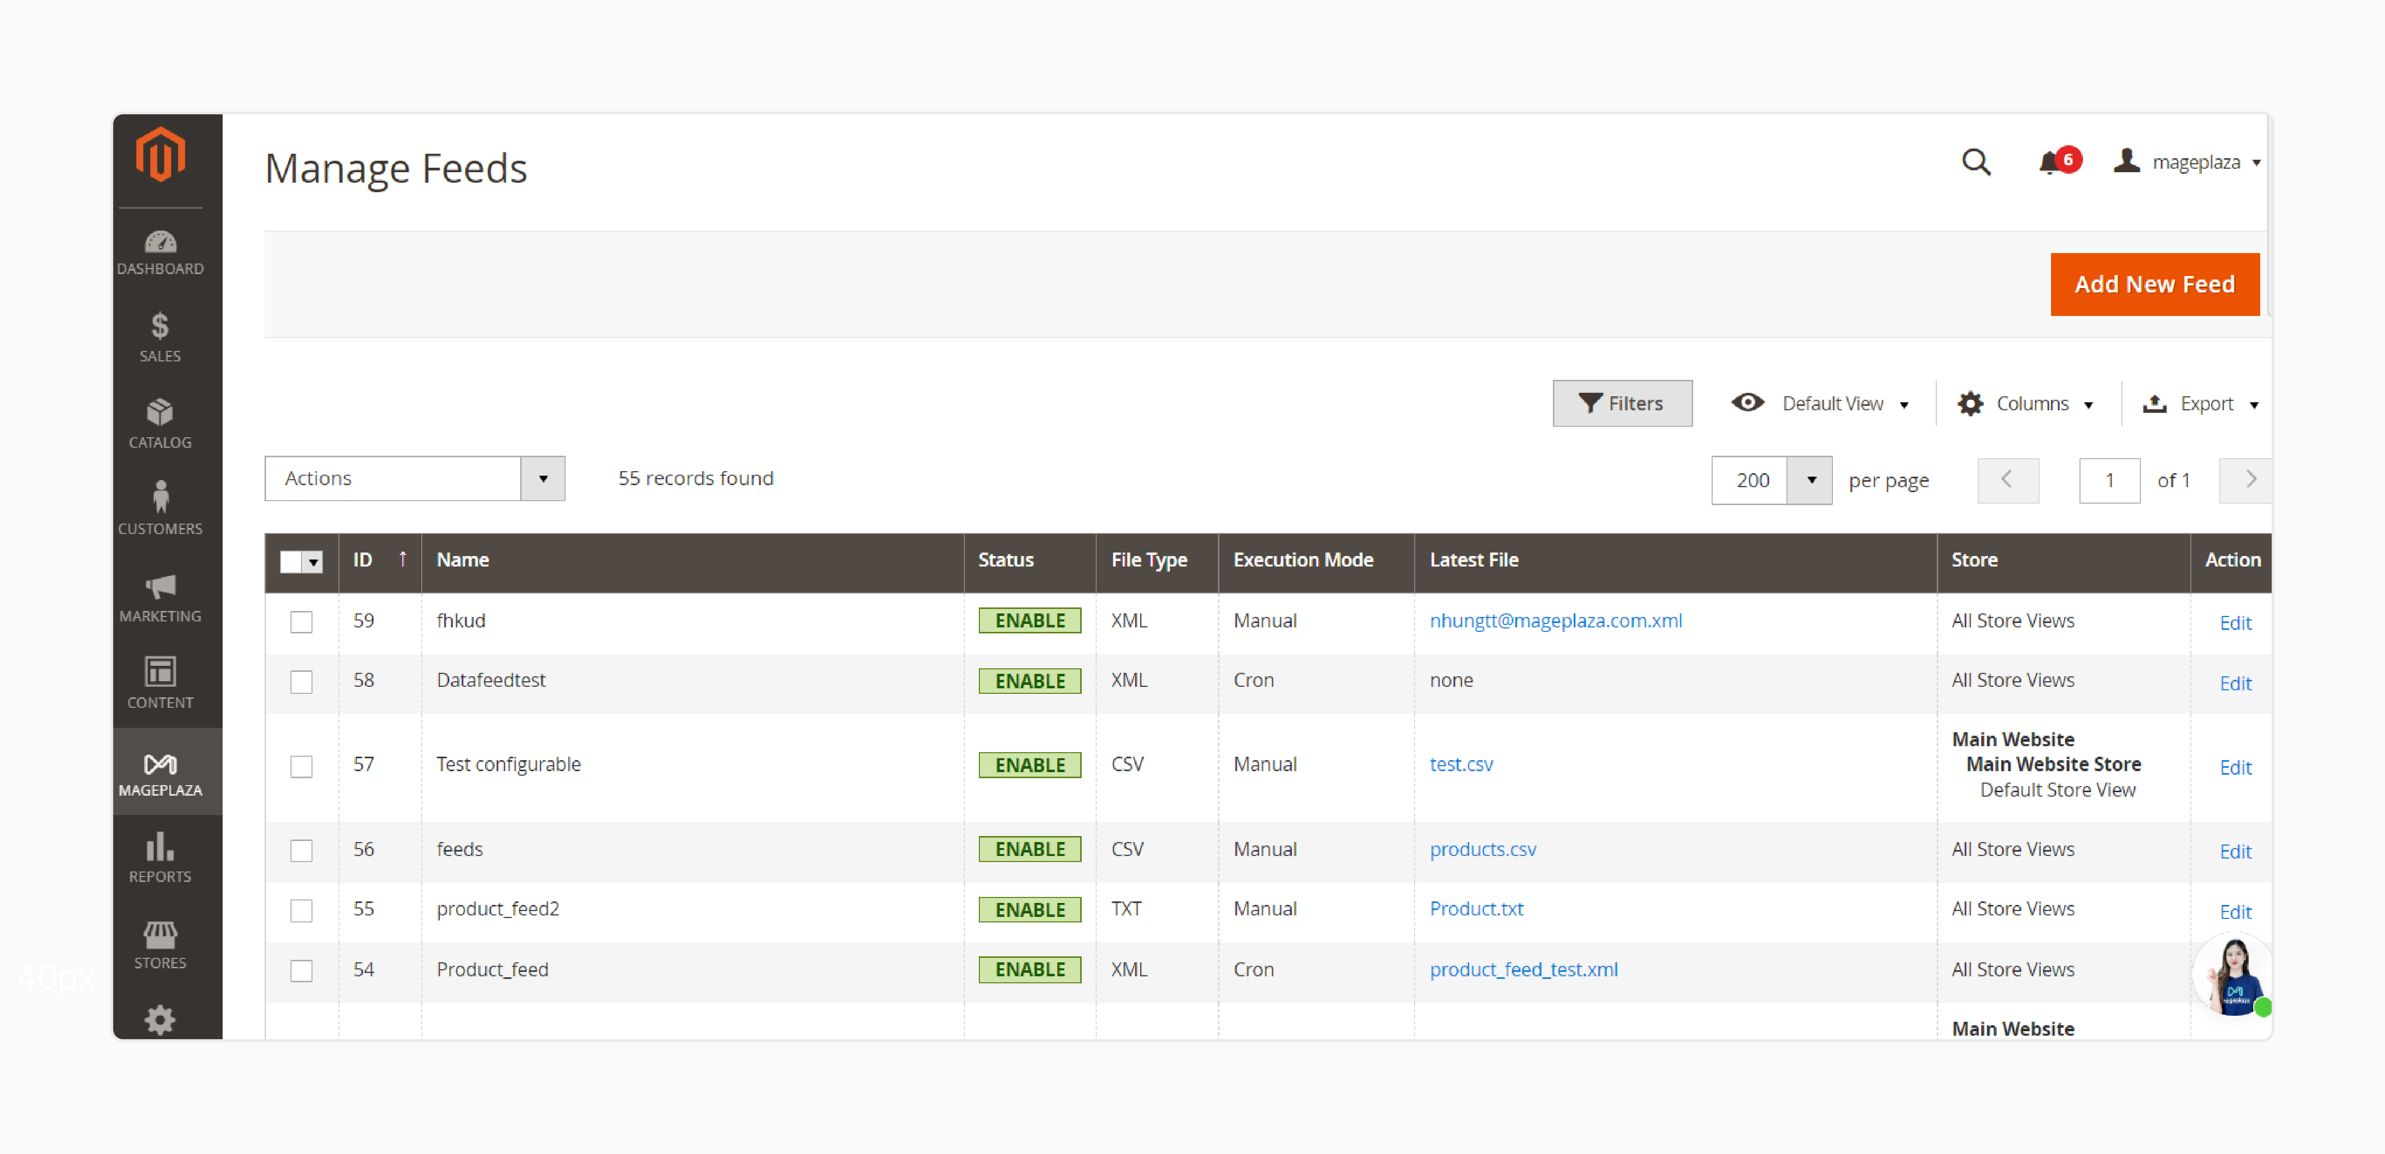Image resolution: width=2385 pixels, height=1154 pixels.
Task: Go to the previous page
Action: tap(2007, 480)
